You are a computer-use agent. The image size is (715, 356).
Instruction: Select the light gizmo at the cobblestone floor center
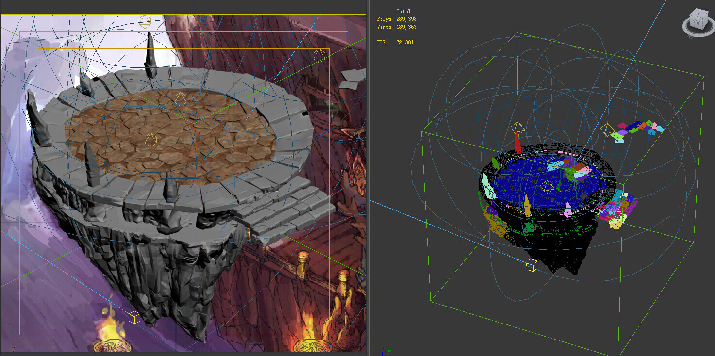point(150,140)
